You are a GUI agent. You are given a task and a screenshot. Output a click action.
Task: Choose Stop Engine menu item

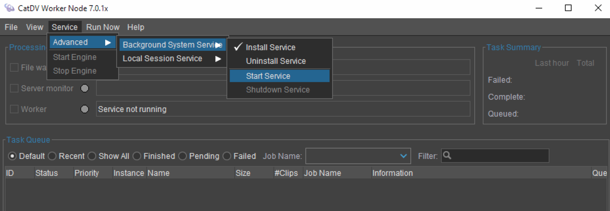82,71
